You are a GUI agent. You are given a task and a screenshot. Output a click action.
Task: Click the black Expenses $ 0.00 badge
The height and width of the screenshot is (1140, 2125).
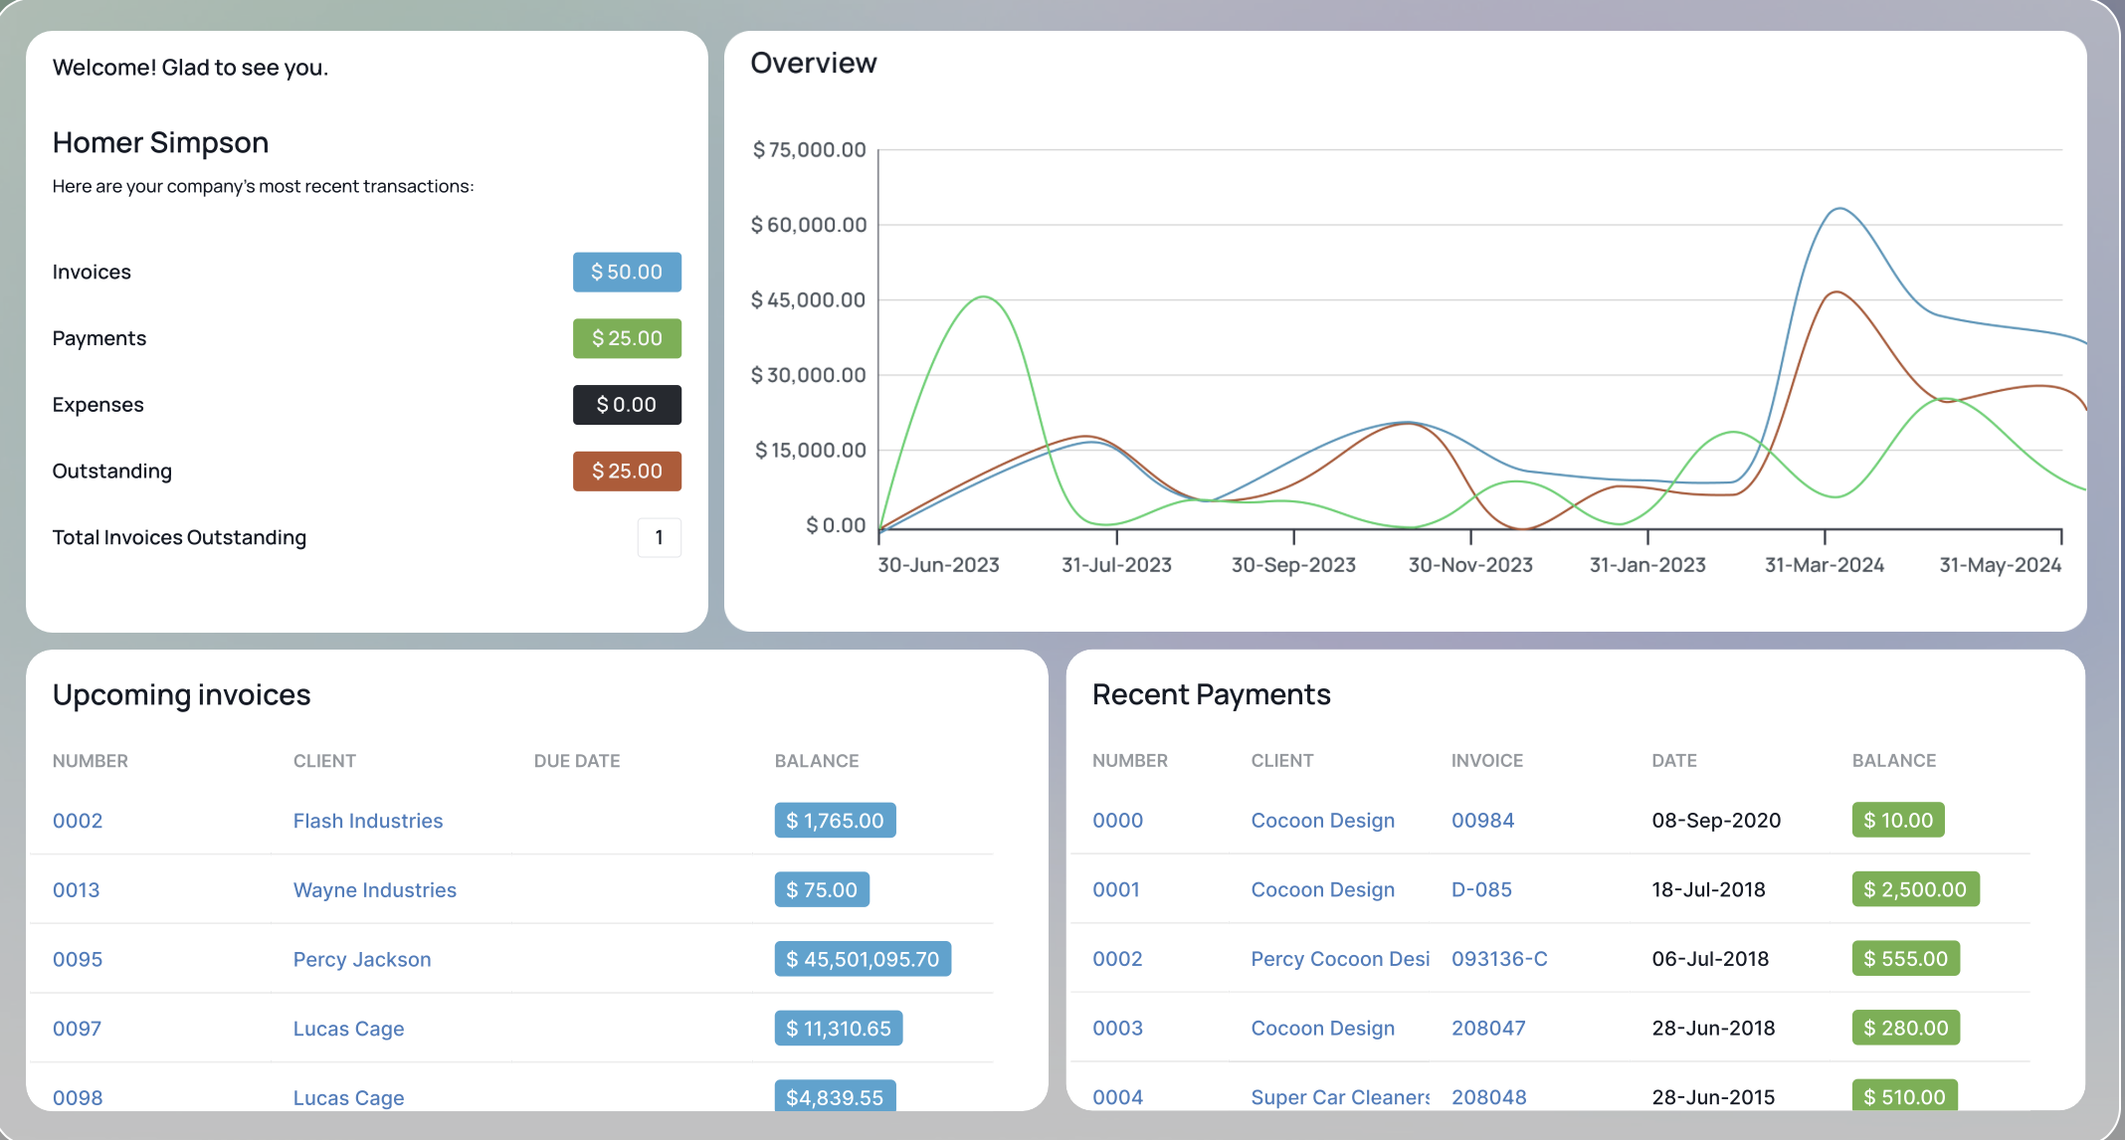pyautogui.click(x=627, y=405)
